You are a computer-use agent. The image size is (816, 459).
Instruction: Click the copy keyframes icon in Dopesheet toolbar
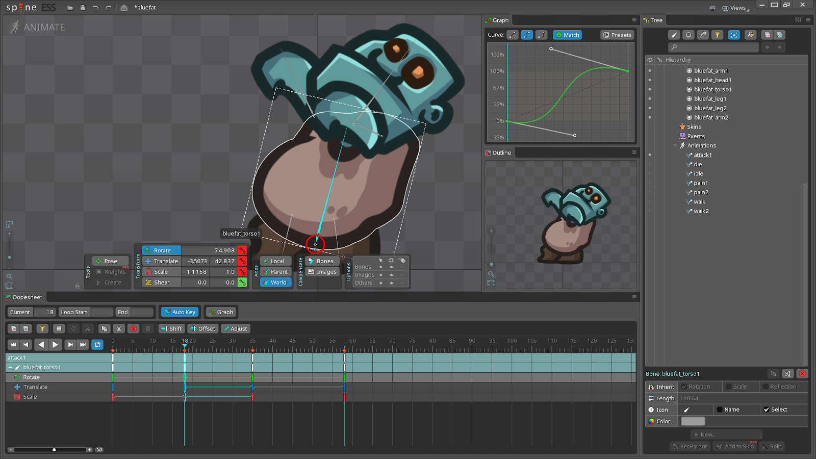(105, 328)
